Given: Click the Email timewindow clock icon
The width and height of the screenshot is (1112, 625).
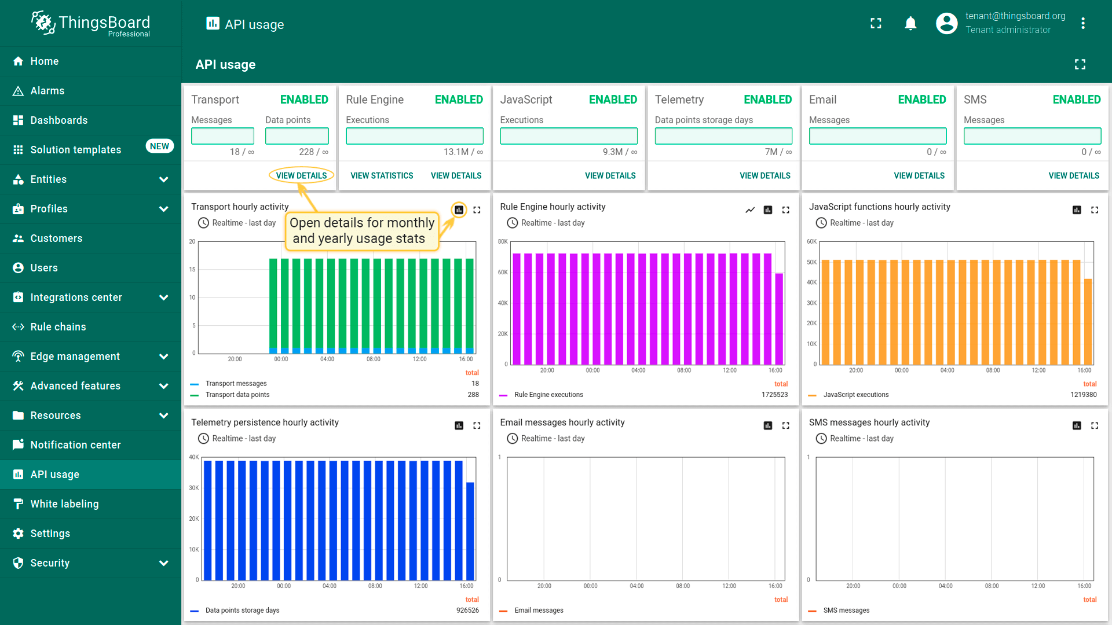Looking at the screenshot, I should click(512, 439).
